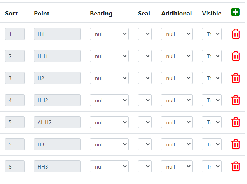Open the Seal dropdown for HH1
The width and height of the screenshot is (247, 184).
click(x=145, y=56)
